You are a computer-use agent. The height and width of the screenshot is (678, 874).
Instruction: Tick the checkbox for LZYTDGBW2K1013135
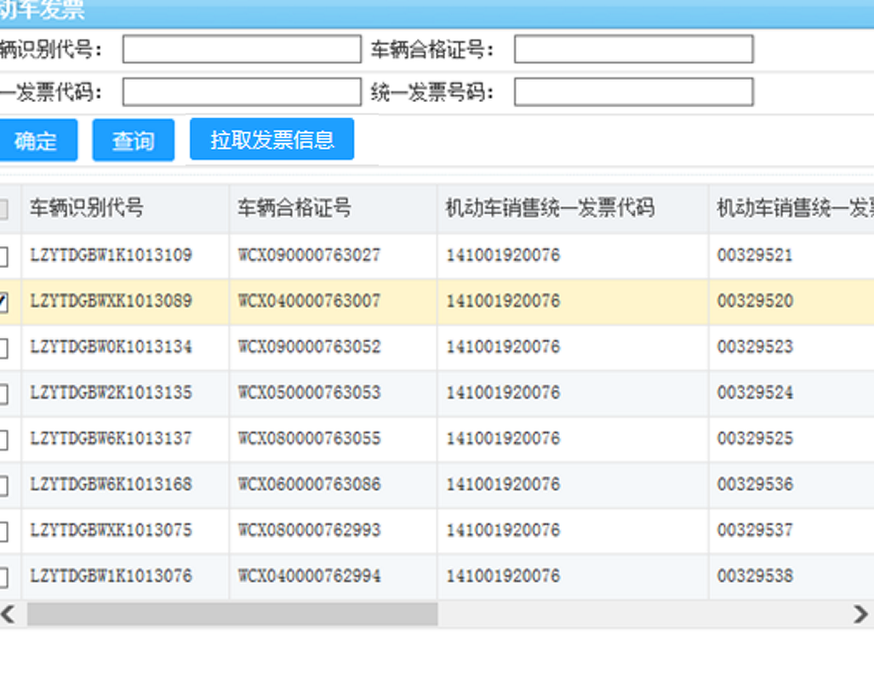coord(3,394)
